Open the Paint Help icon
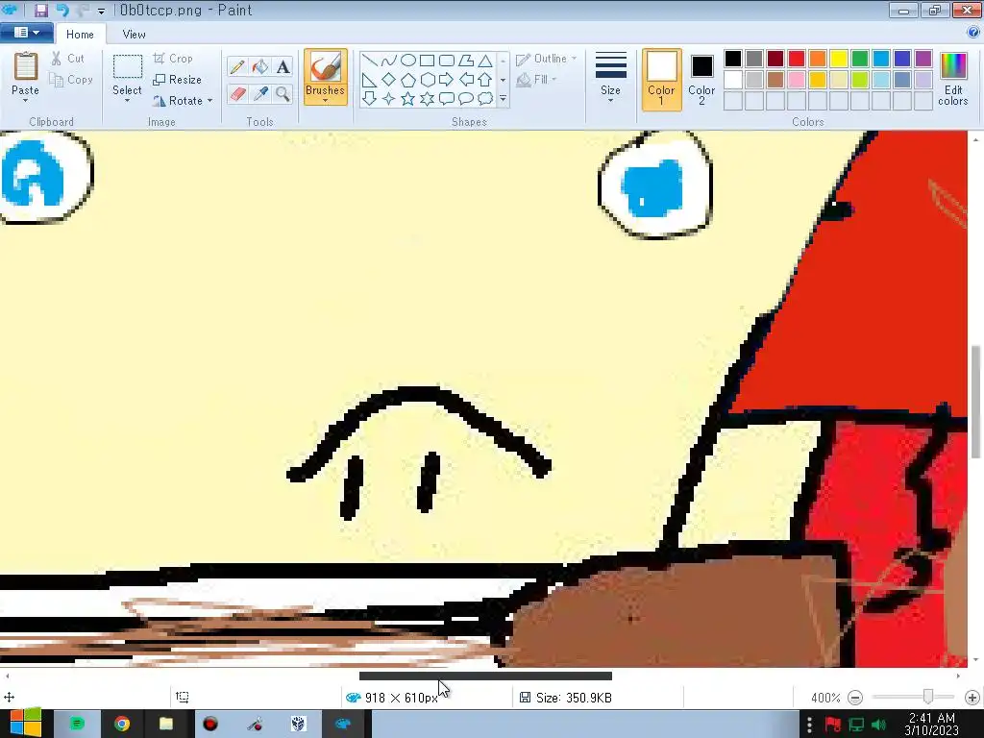Viewport: 984px width, 738px height. click(973, 32)
